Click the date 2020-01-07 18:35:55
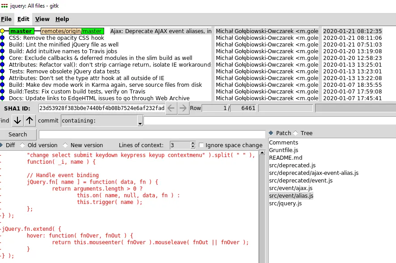Image resolution: width=396 pixels, height=263 pixels. [352, 85]
